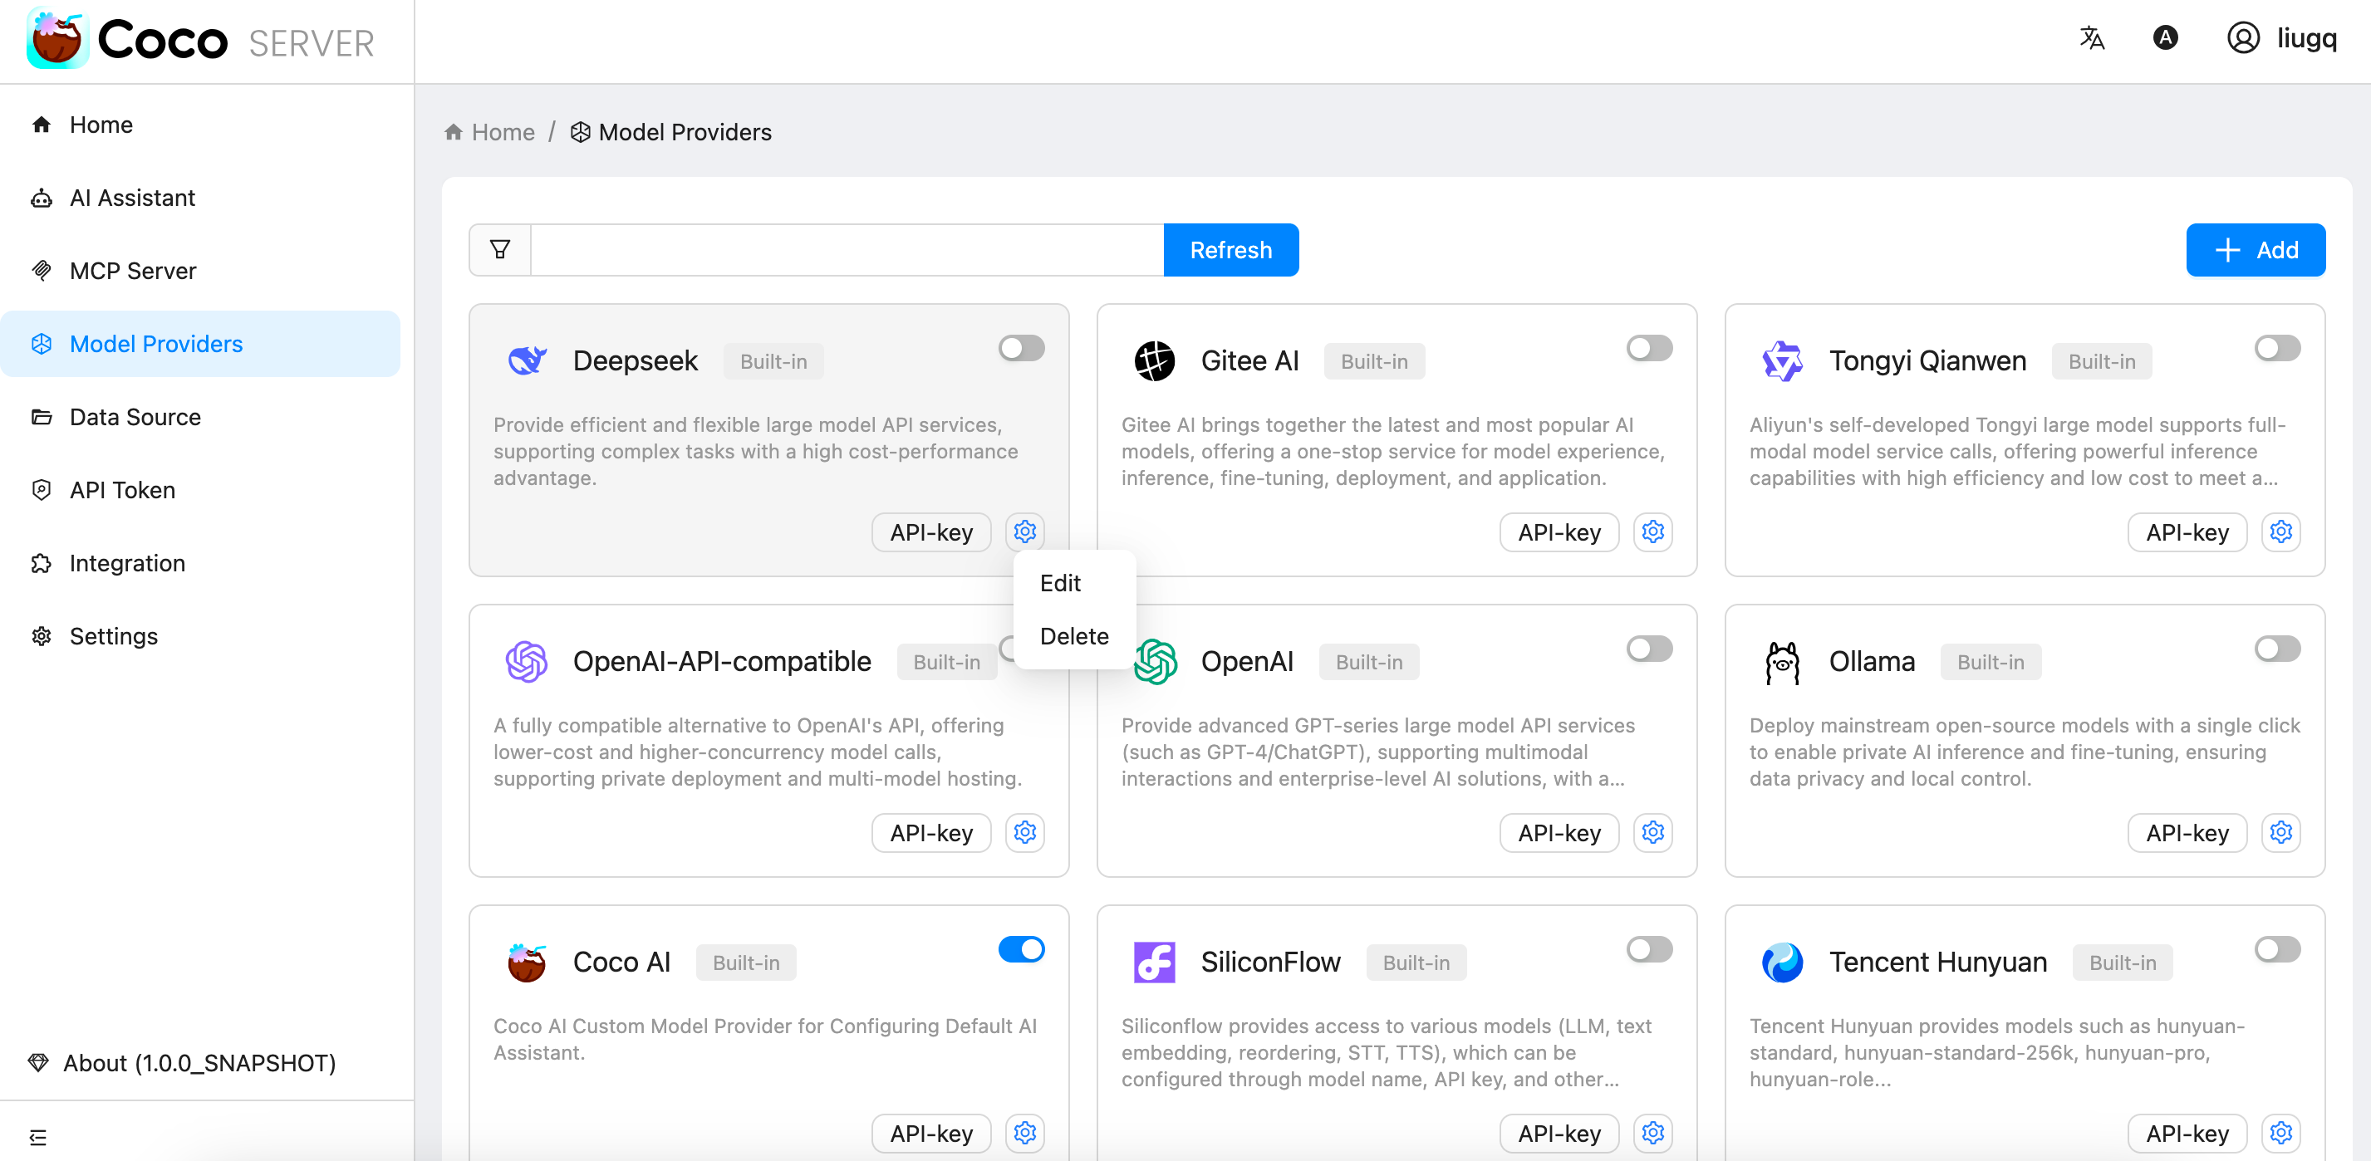Screen dimensions: 2371x1161
Task: Disable the Coco AI provider toggle
Action: click(x=1021, y=948)
